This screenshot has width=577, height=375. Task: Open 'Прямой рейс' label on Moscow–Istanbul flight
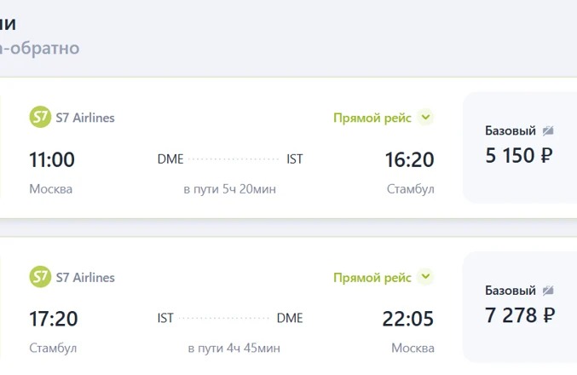pos(372,118)
